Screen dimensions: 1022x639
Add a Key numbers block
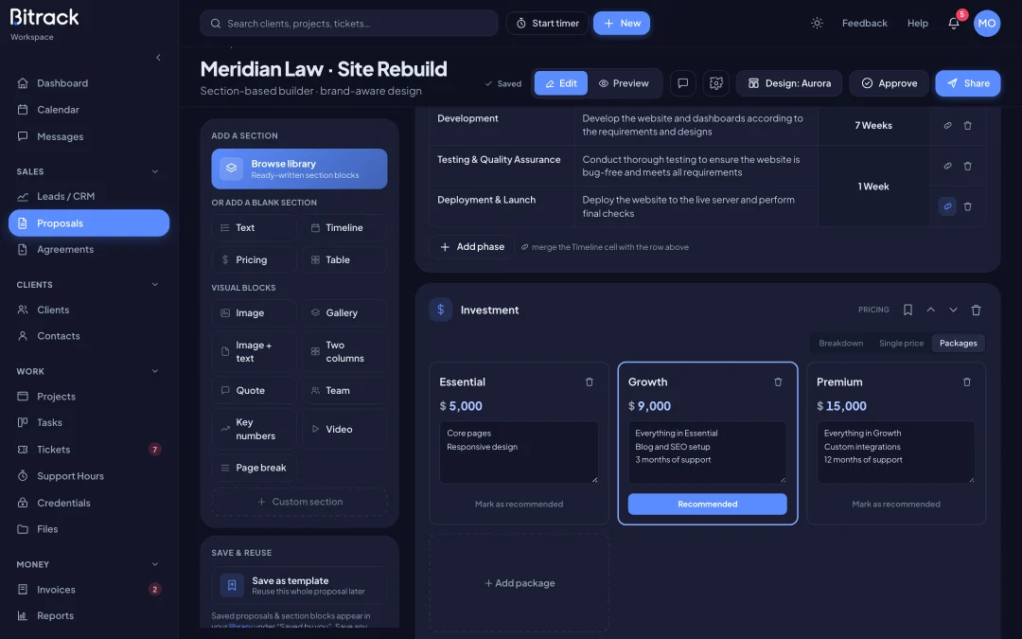coord(255,429)
